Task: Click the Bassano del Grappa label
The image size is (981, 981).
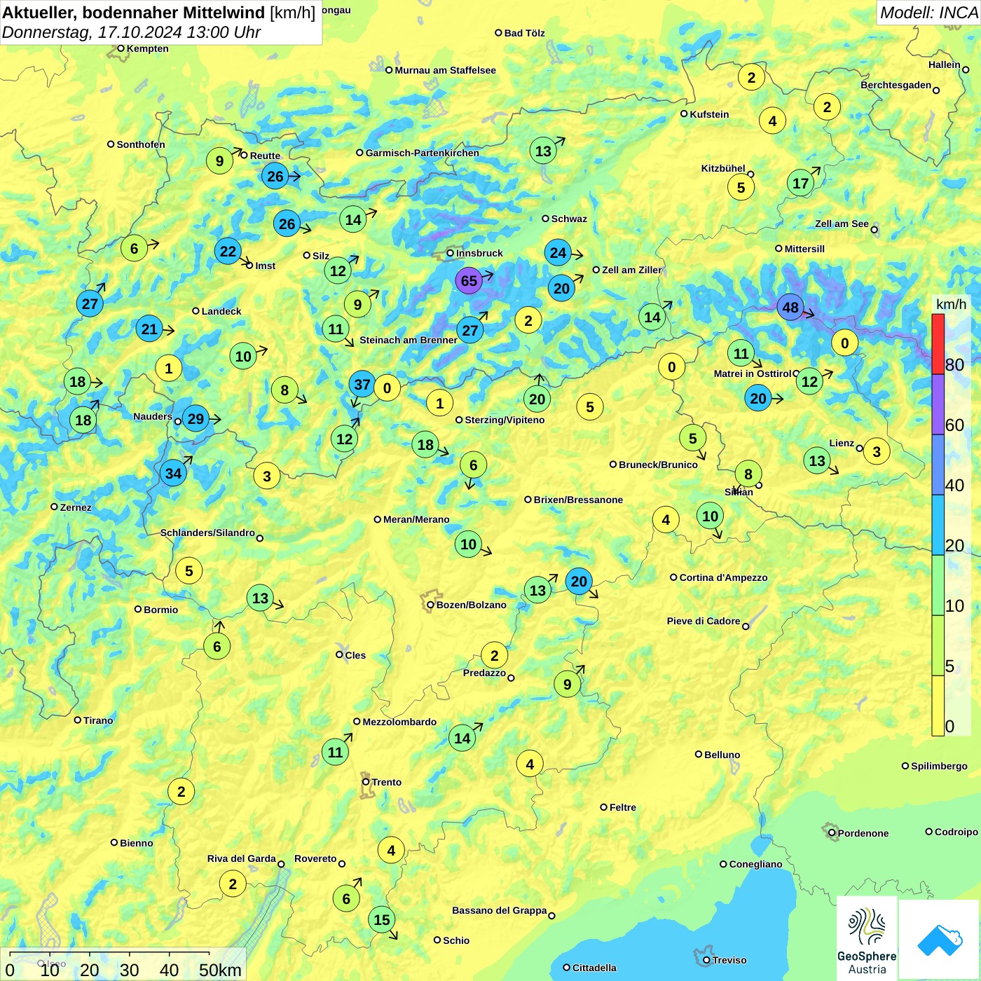Action: 499,910
